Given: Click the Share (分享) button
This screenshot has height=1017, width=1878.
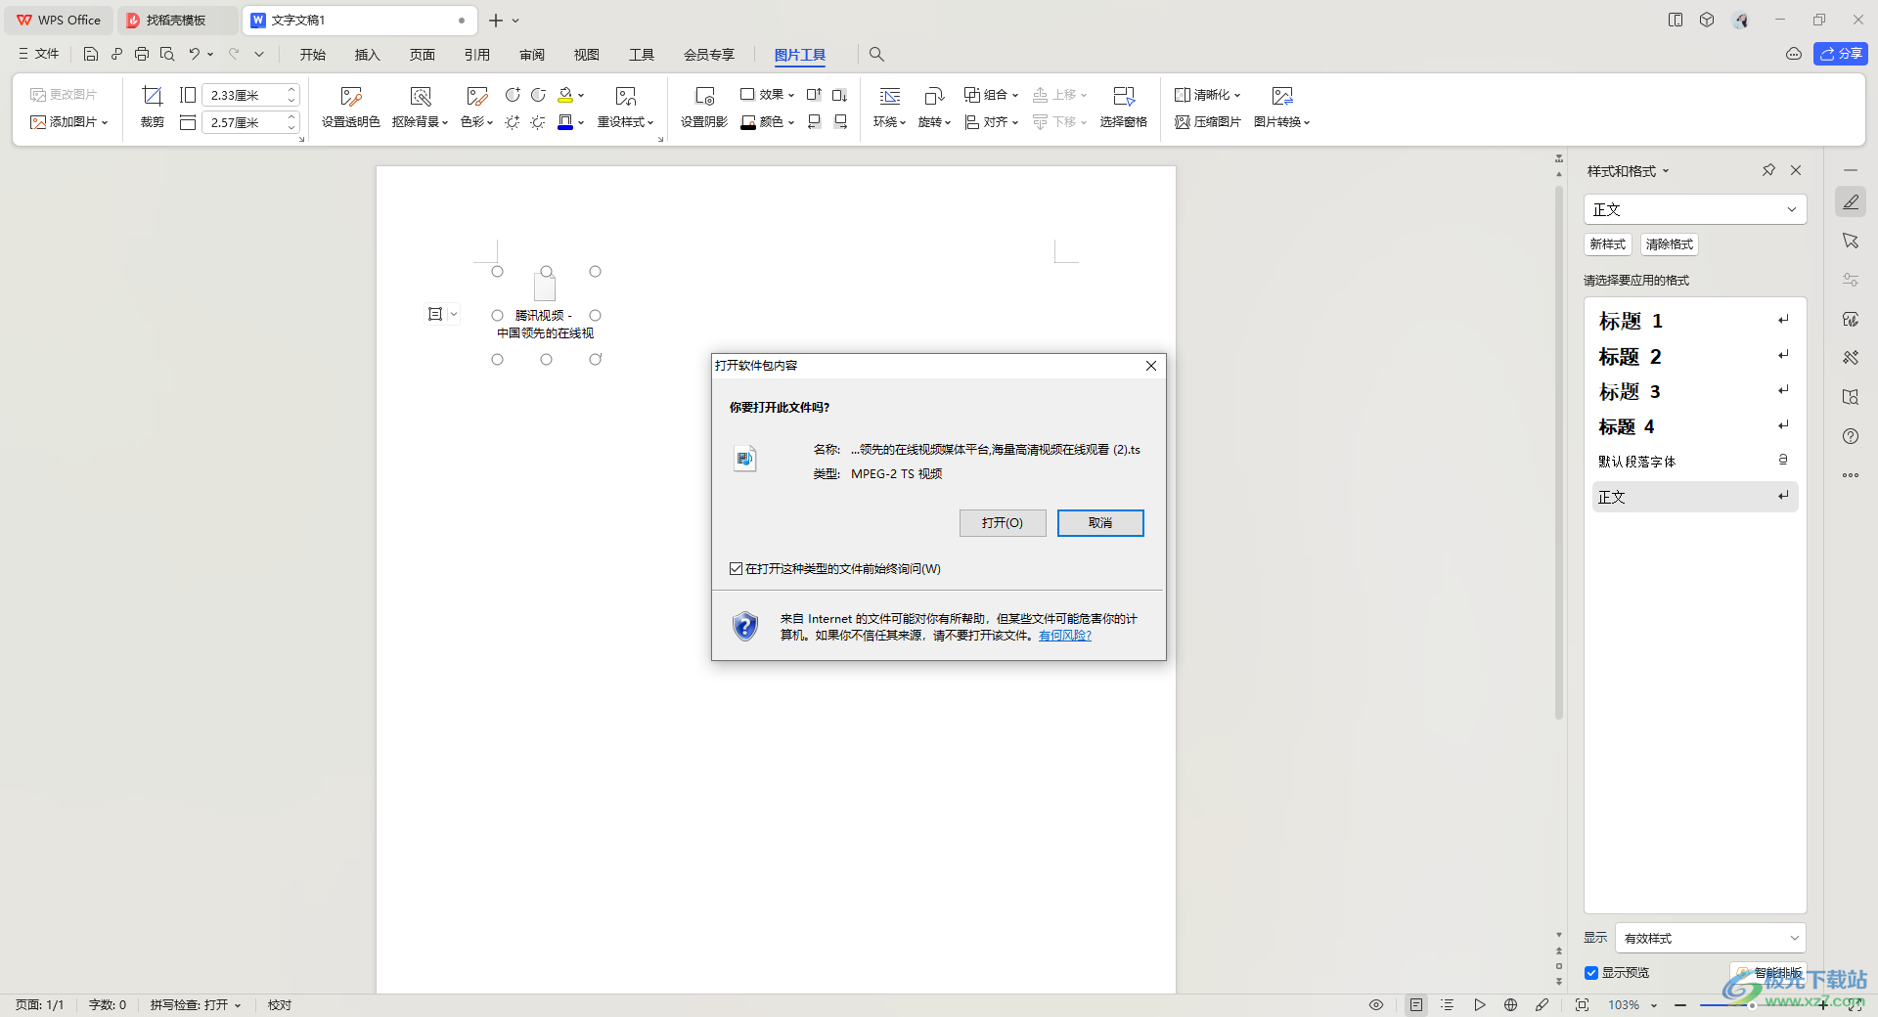Looking at the screenshot, I should (1840, 54).
